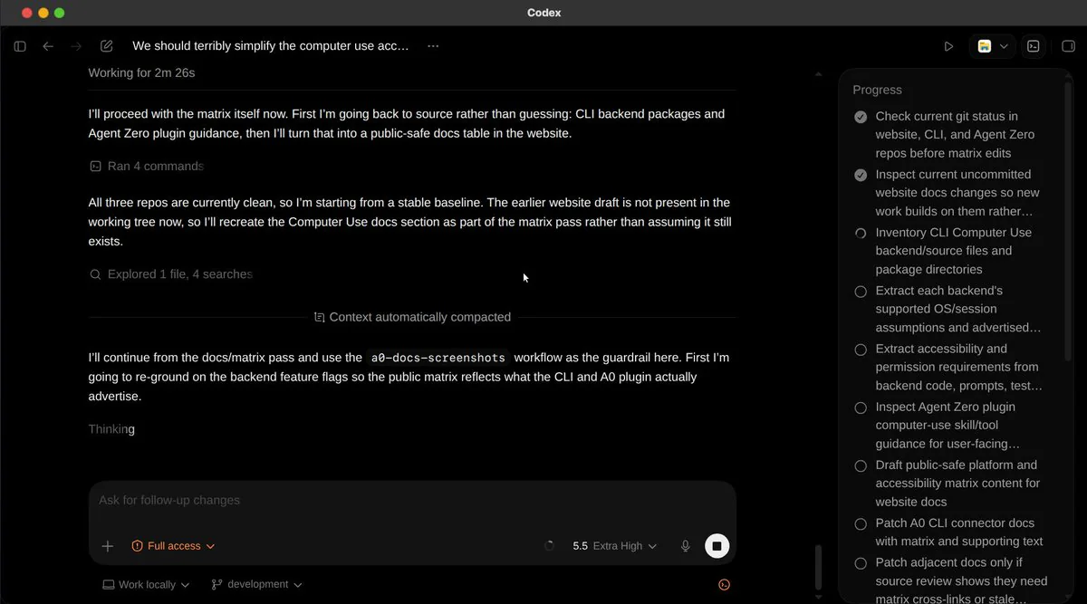Add an attachment with the plus icon

point(108,546)
